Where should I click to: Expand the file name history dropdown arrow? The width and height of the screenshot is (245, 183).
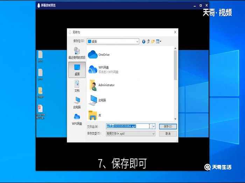pos(154,126)
